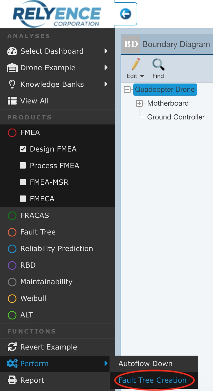Choose Autoflow Down from the Perform submenu
213x391 pixels.
(x=145, y=364)
